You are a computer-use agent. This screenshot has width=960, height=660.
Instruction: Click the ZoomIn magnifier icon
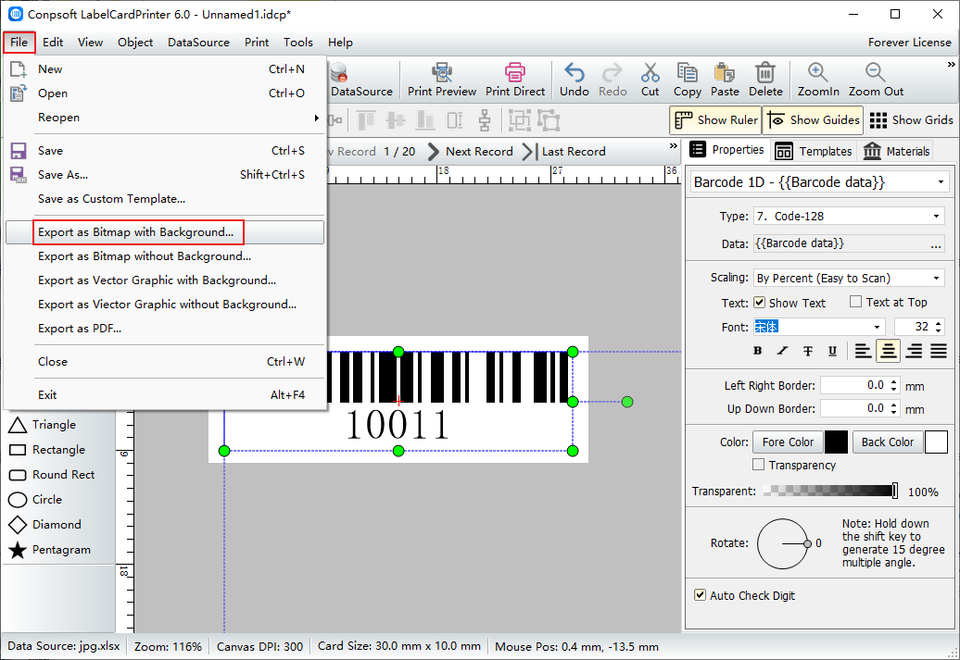click(x=818, y=73)
